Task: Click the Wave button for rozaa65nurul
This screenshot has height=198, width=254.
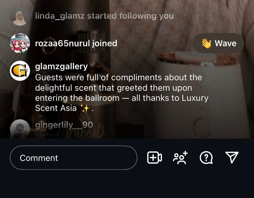Action: (218, 43)
